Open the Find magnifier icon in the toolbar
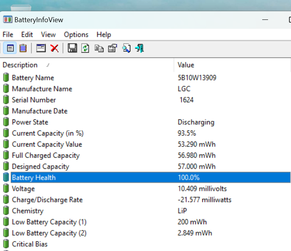 tap(126, 48)
